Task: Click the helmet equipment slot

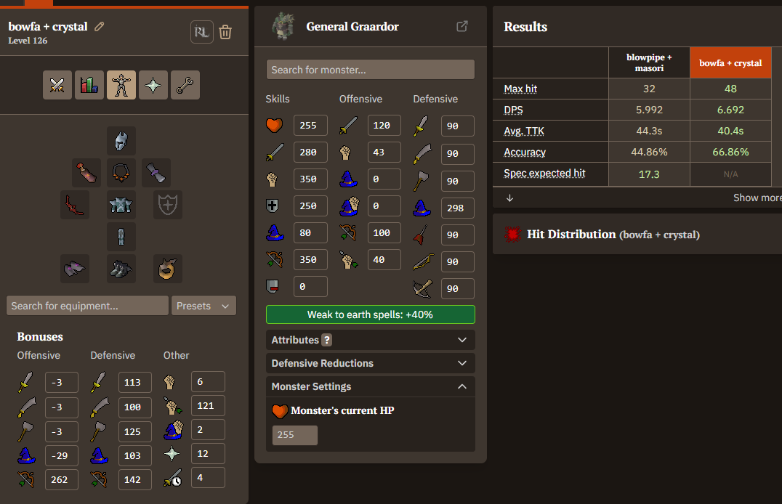Action: tap(121, 141)
